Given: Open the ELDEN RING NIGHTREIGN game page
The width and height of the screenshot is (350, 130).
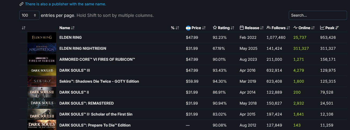Looking at the screenshot, I should tap(83, 48).
